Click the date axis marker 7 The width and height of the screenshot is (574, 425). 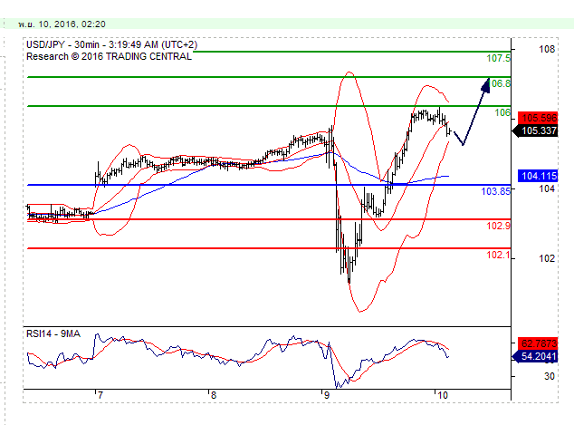pyautogui.click(x=100, y=395)
